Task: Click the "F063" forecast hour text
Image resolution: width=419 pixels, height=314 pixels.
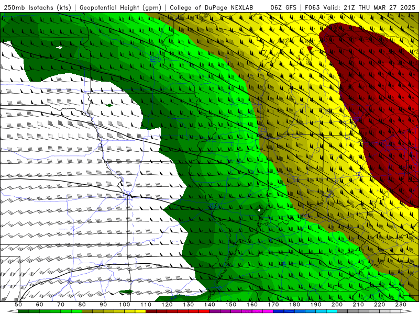Action: pos(312,7)
